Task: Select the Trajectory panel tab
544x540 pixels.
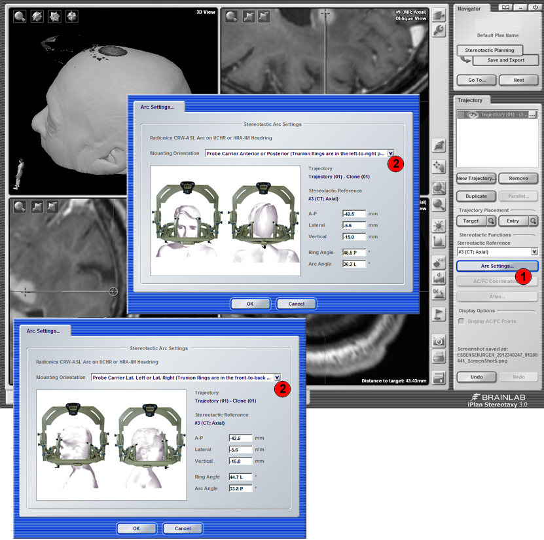Action: (470, 100)
